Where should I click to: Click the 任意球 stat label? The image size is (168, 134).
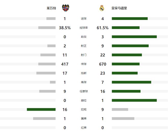click(84, 91)
